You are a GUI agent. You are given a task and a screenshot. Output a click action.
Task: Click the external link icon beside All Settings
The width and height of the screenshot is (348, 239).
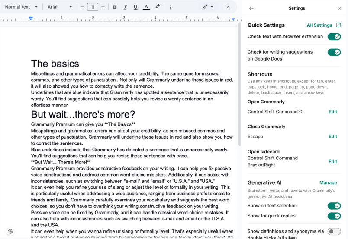(338, 25)
